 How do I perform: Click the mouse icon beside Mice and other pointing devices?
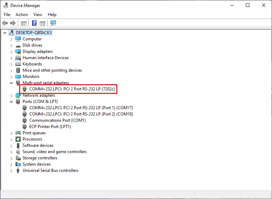click(x=18, y=70)
